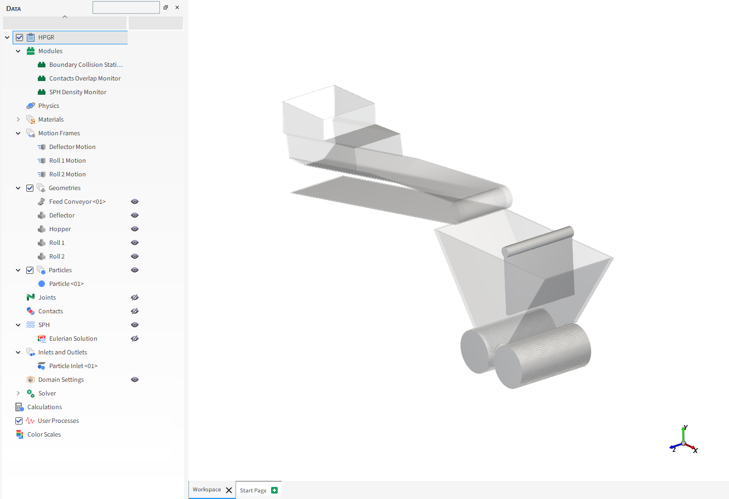Toggle the Particles checkbox
This screenshot has height=499, width=729.
(30, 270)
